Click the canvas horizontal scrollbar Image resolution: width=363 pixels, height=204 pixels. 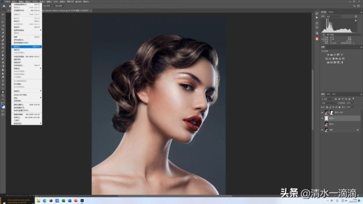[175, 196]
